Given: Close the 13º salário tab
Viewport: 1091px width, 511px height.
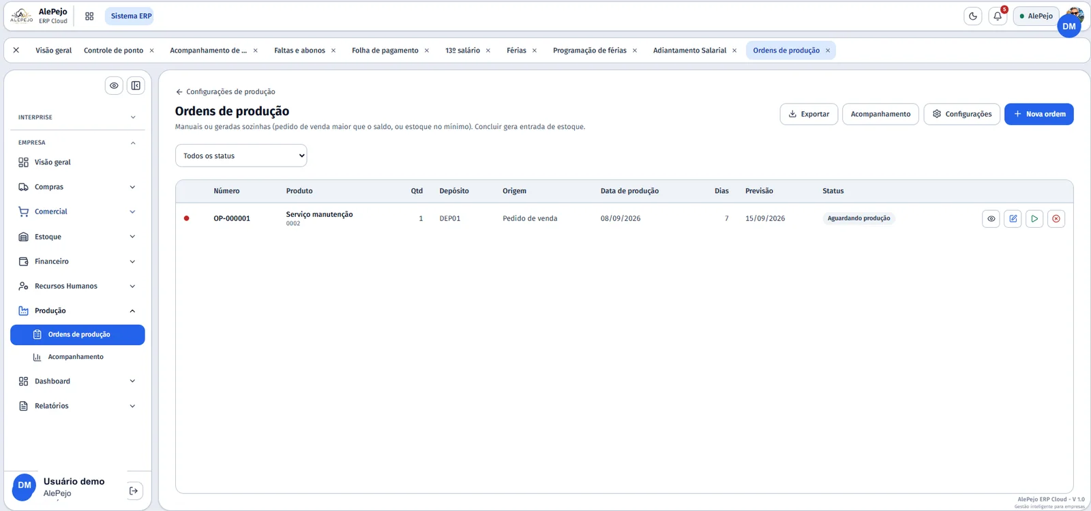Looking at the screenshot, I should coord(488,50).
